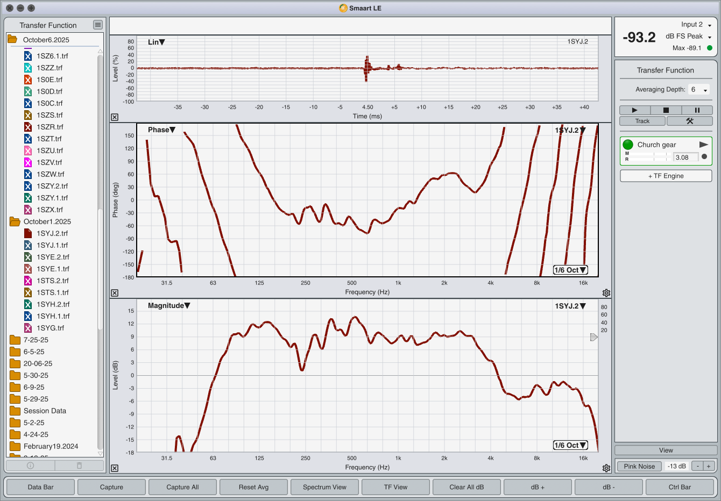Screen dimensions: 721x501
Task: Click the Capture All button
Action: point(182,487)
